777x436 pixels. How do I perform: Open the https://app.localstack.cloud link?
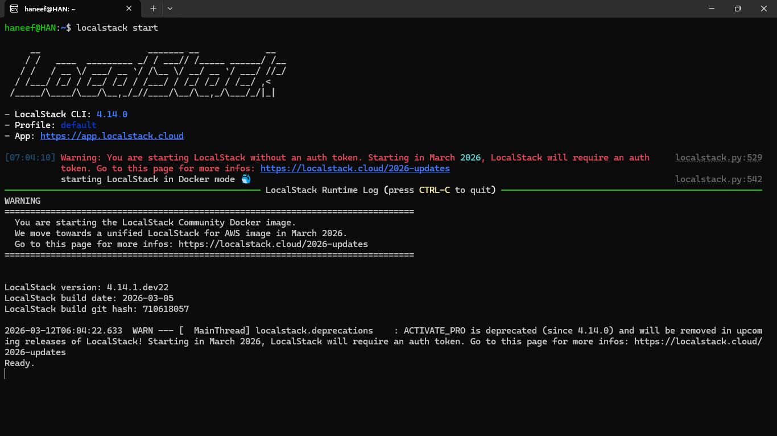click(112, 136)
